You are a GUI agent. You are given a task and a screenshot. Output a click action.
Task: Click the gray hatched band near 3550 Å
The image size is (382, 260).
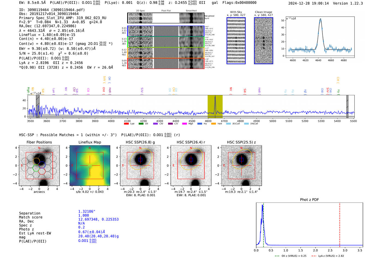(x=38, y=107)
